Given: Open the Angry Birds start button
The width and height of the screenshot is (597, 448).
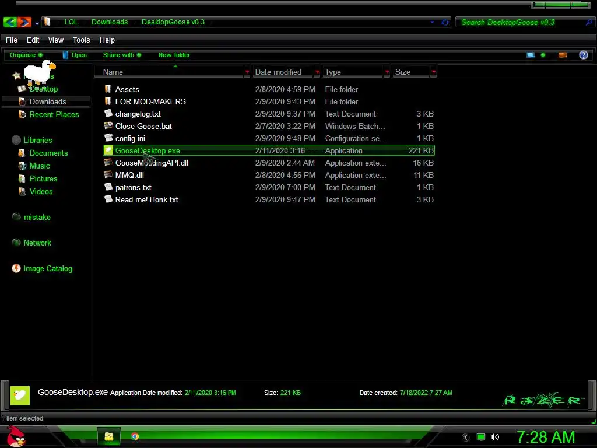Looking at the screenshot, I should tap(16, 436).
